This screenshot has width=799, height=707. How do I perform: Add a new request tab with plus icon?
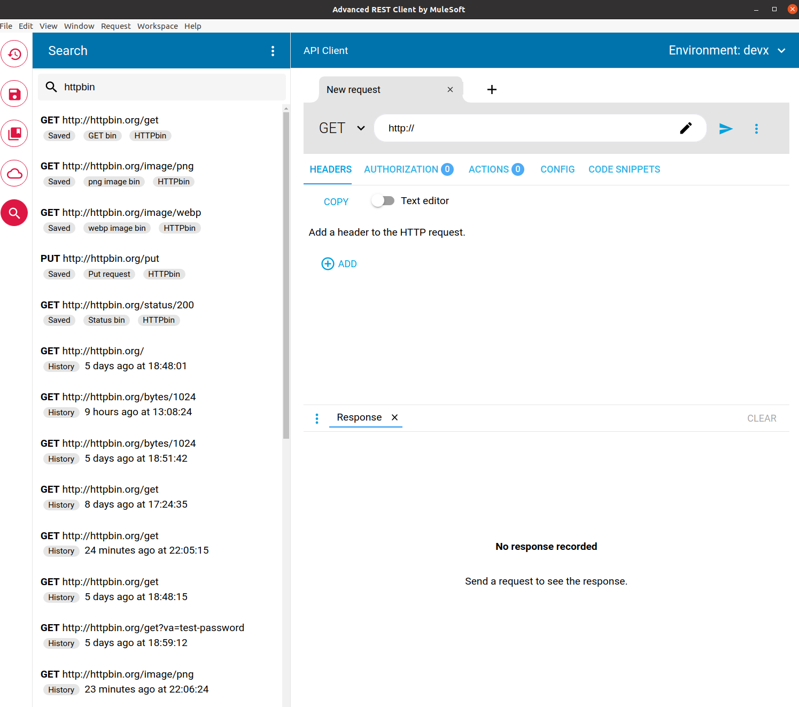492,89
